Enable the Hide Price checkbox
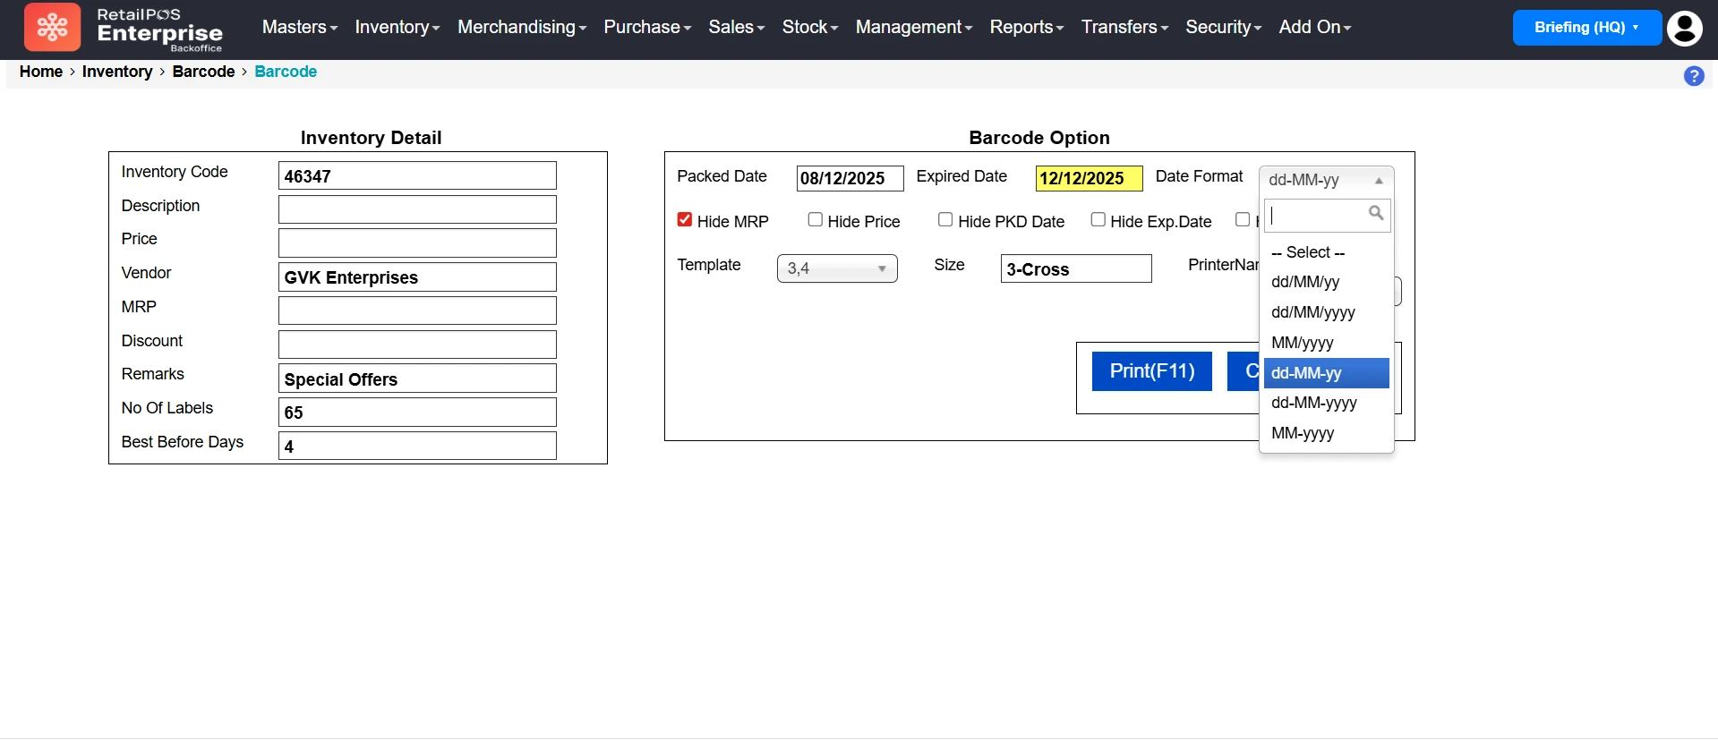Screen dimensions: 1718x740 click(x=815, y=220)
